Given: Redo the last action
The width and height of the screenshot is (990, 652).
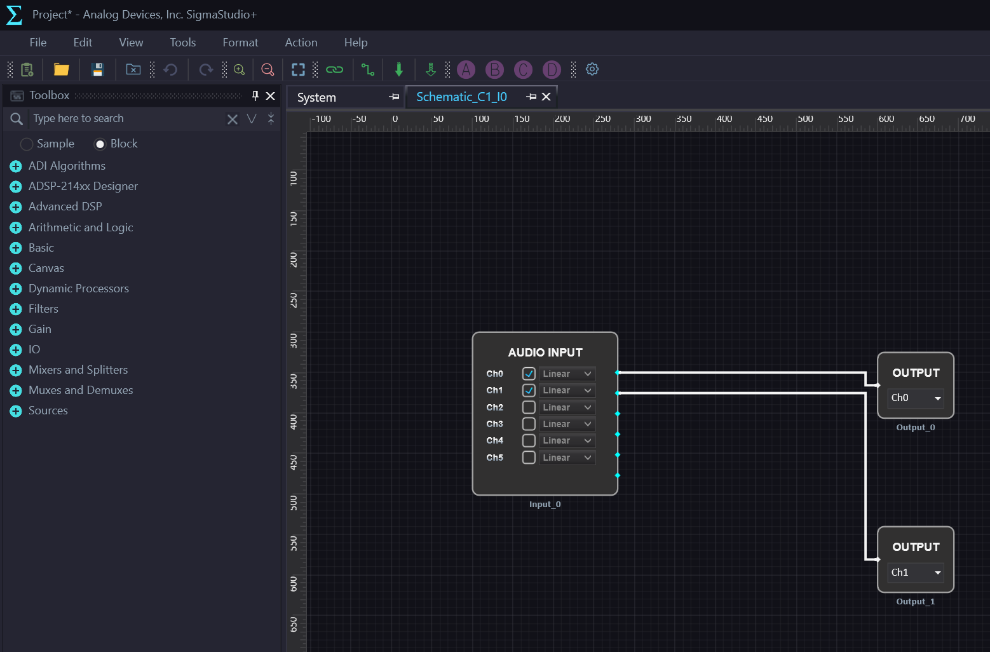Looking at the screenshot, I should pyautogui.click(x=206, y=69).
